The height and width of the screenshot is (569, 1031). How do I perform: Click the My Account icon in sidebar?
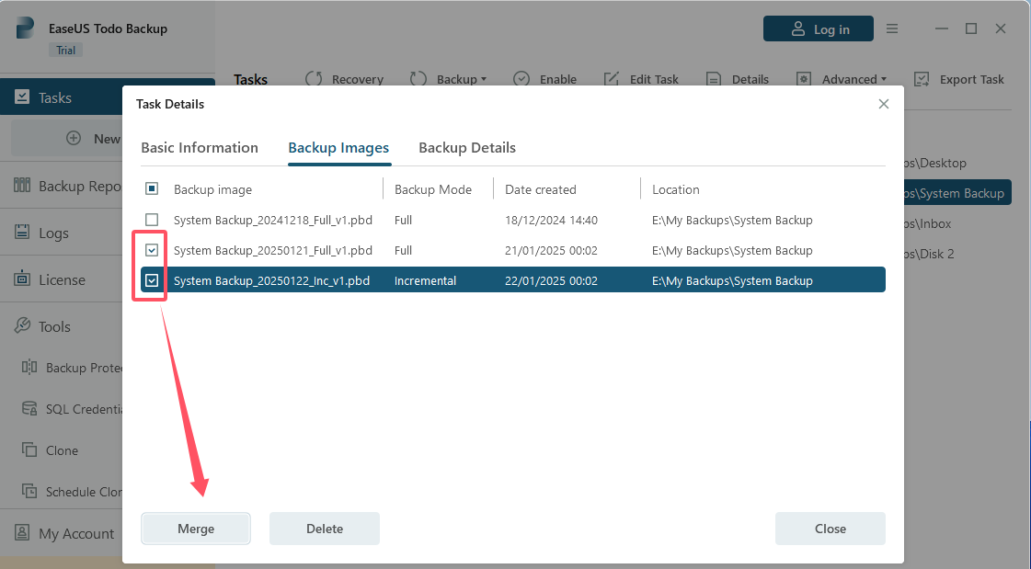22,533
